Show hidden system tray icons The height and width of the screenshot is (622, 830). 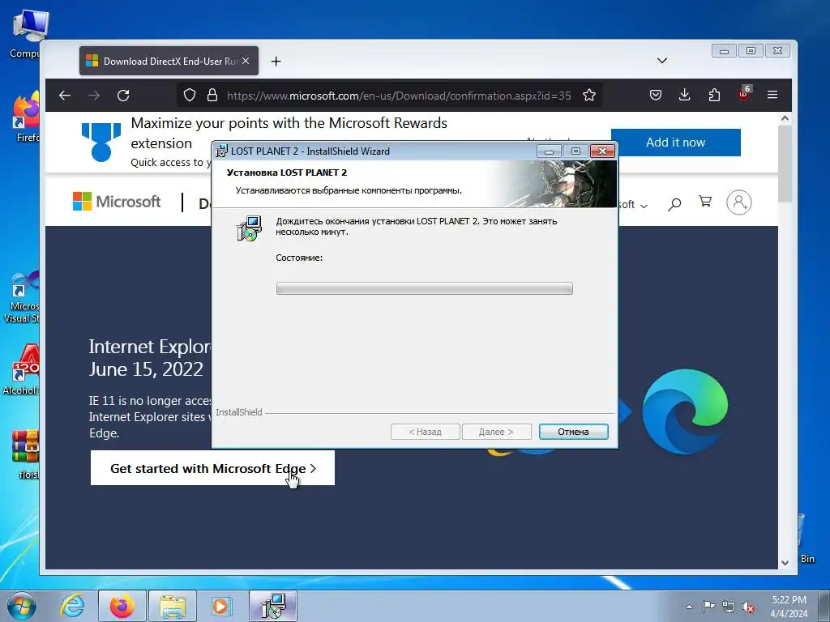(689, 607)
